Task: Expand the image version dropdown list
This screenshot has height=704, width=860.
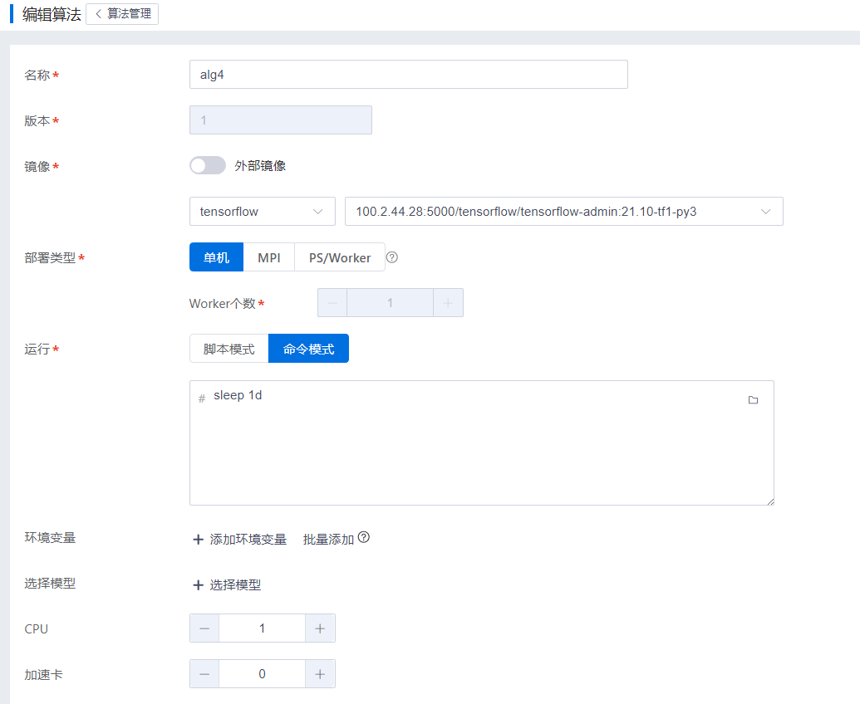Action: click(564, 212)
